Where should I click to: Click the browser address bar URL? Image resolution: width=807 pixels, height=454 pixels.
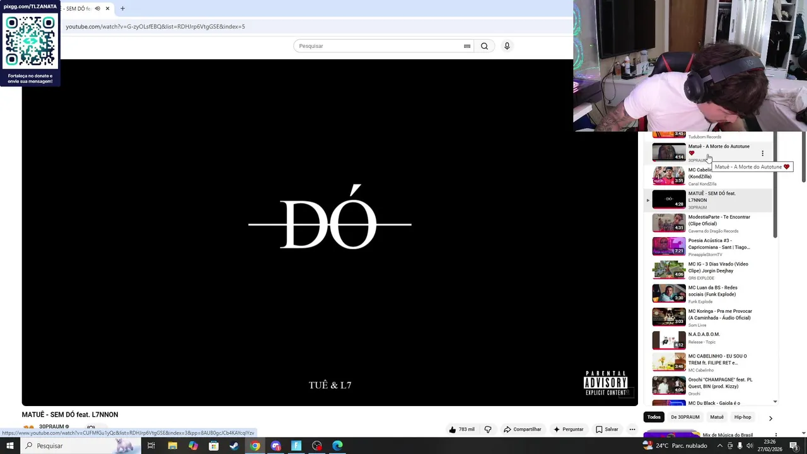point(155,26)
